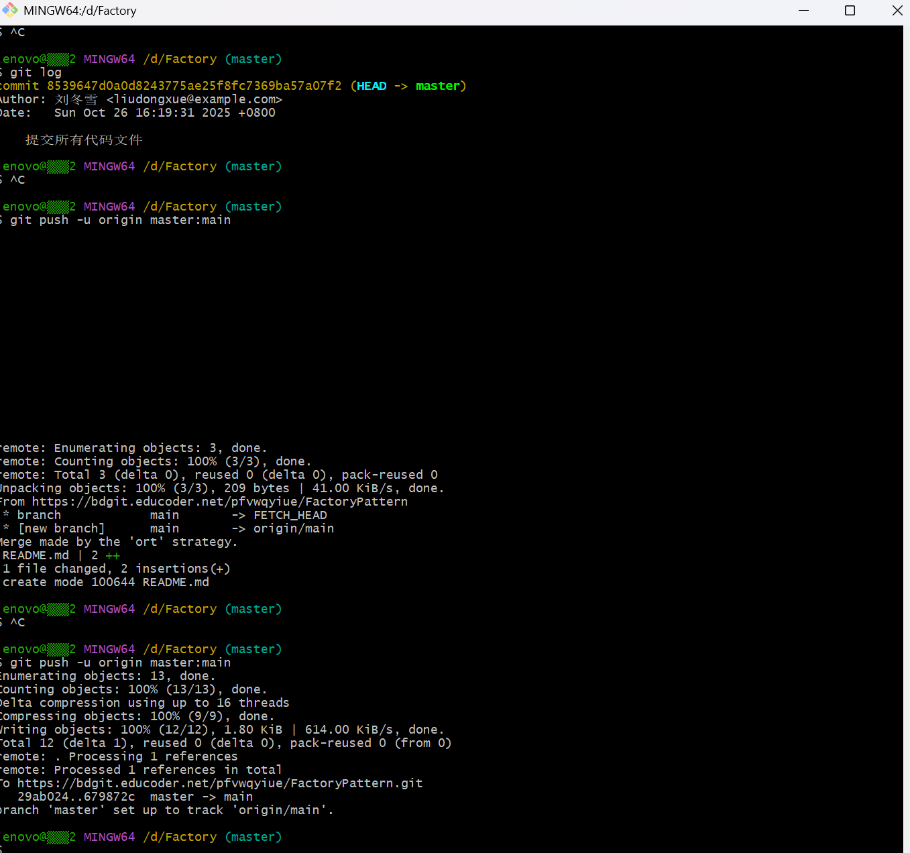
Task: Click README.md in the create mode line
Action: [x=176, y=582]
